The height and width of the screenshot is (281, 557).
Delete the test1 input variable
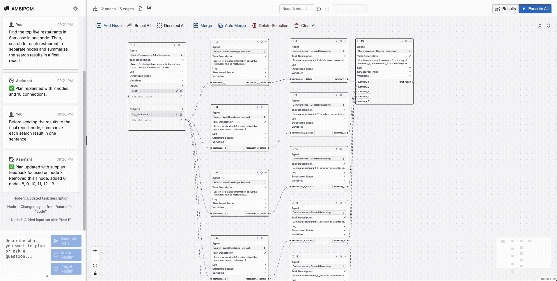click(181, 91)
